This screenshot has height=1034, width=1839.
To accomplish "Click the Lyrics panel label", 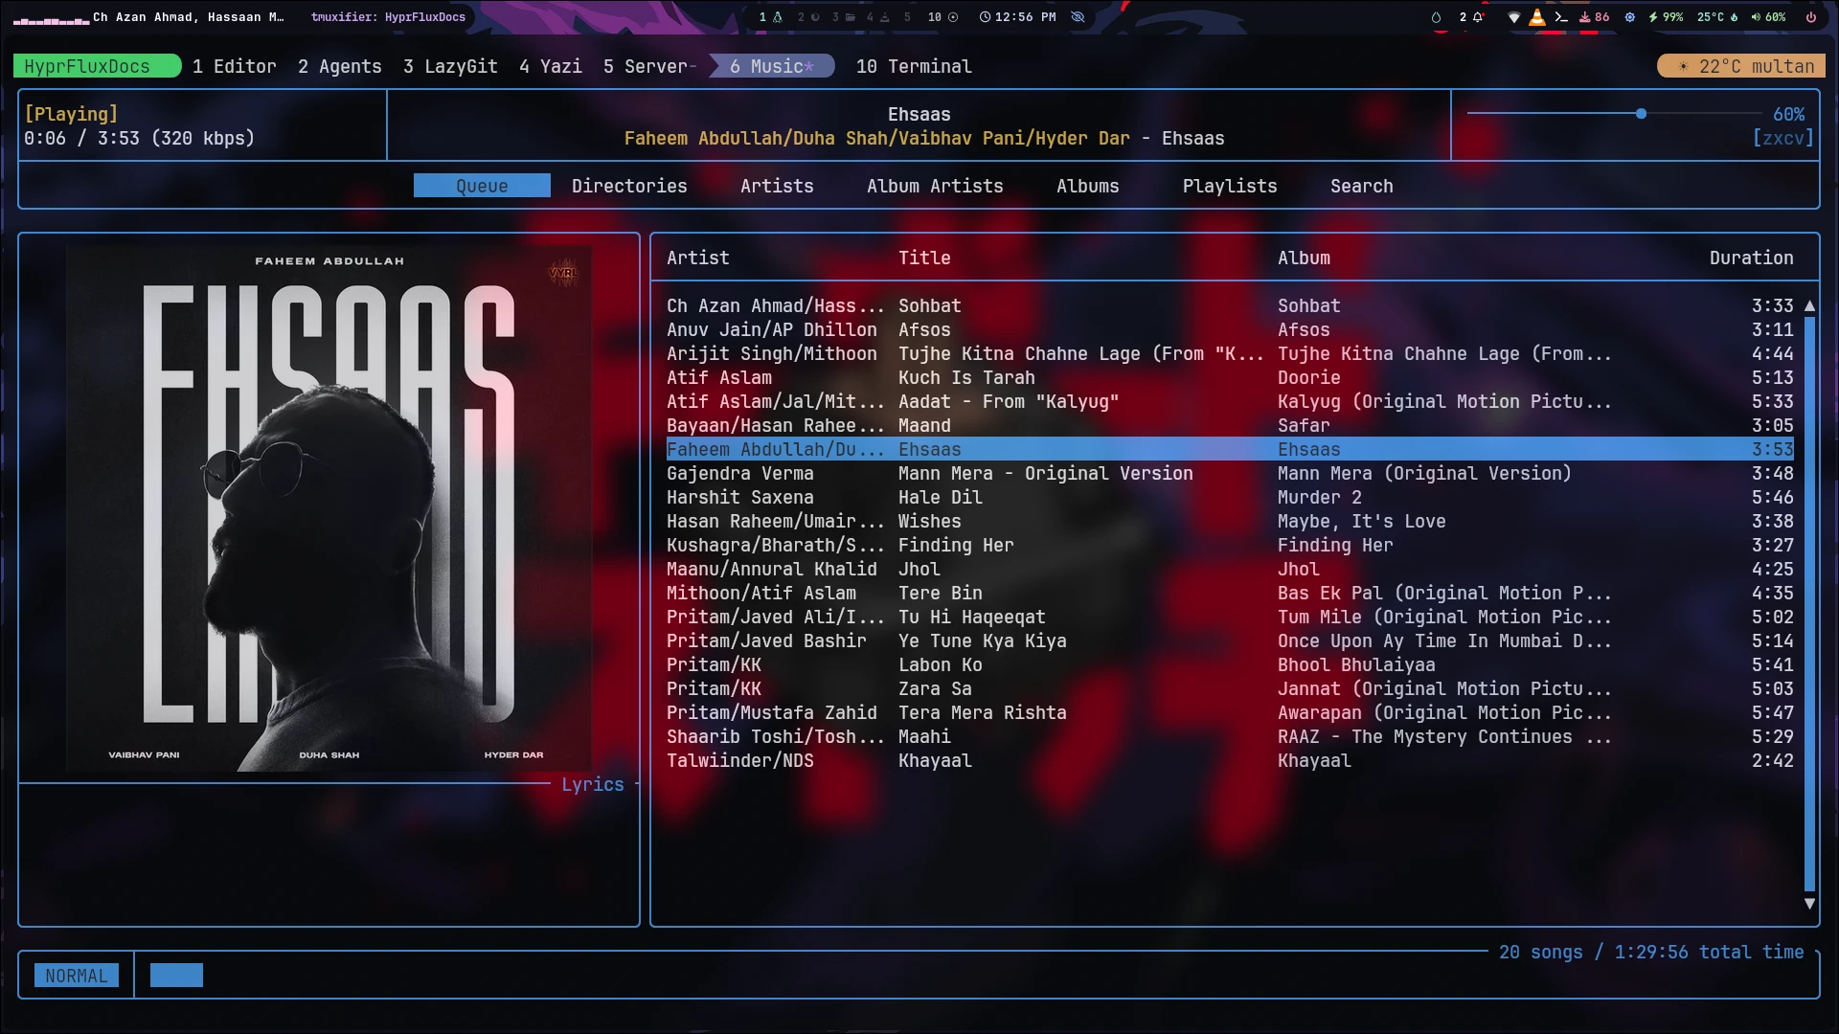I will tap(593, 784).
